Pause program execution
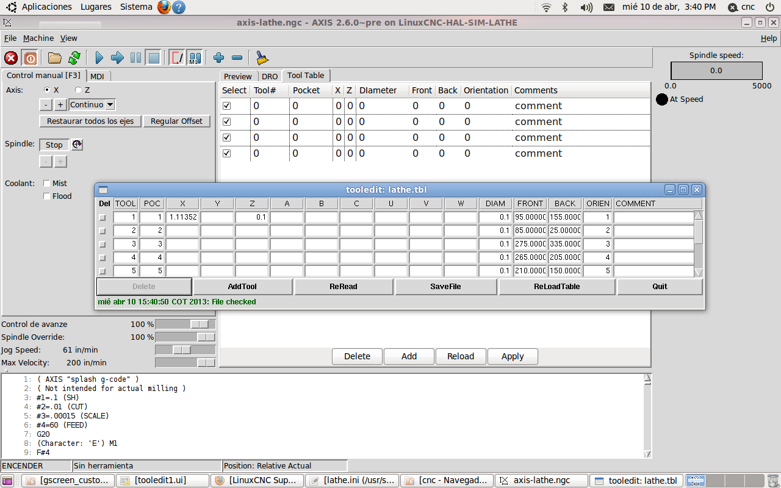This screenshot has height=488, width=781. tap(135, 58)
